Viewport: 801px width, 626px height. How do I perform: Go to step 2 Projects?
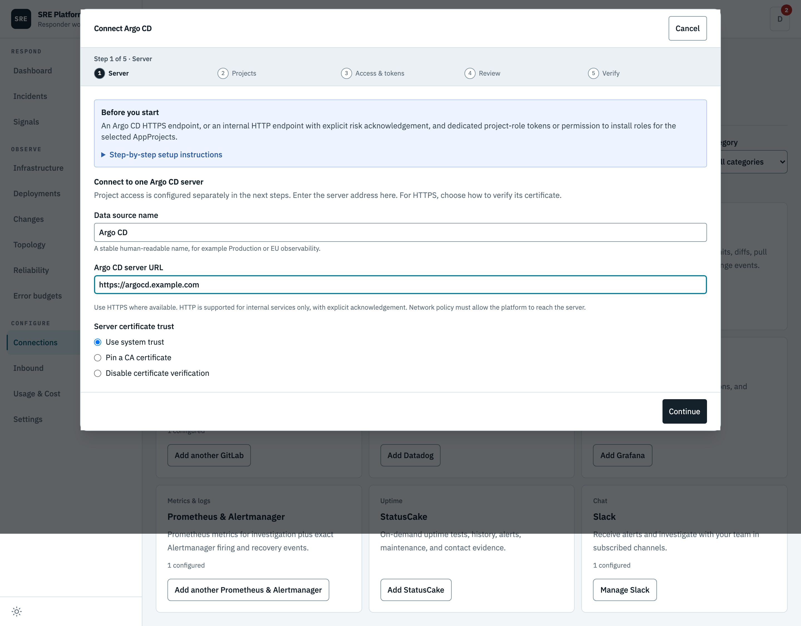[x=237, y=73]
